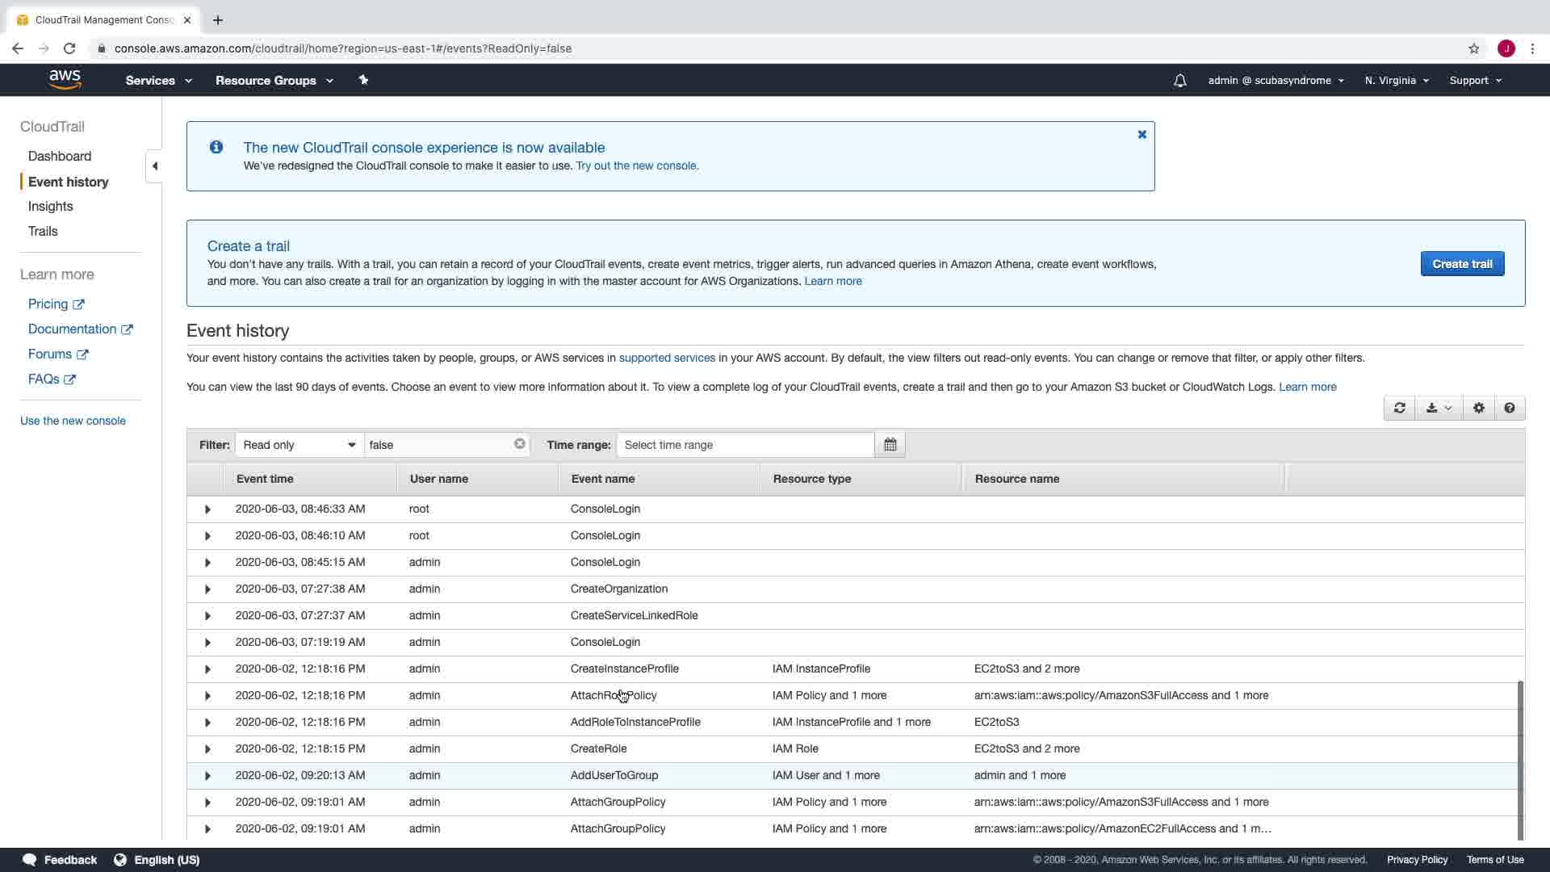The image size is (1550, 872).
Task: Click 'Try out the new console' link
Action: [x=636, y=166]
